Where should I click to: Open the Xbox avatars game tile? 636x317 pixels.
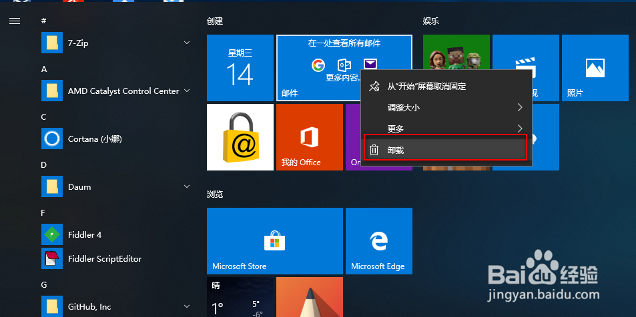pos(456,52)
